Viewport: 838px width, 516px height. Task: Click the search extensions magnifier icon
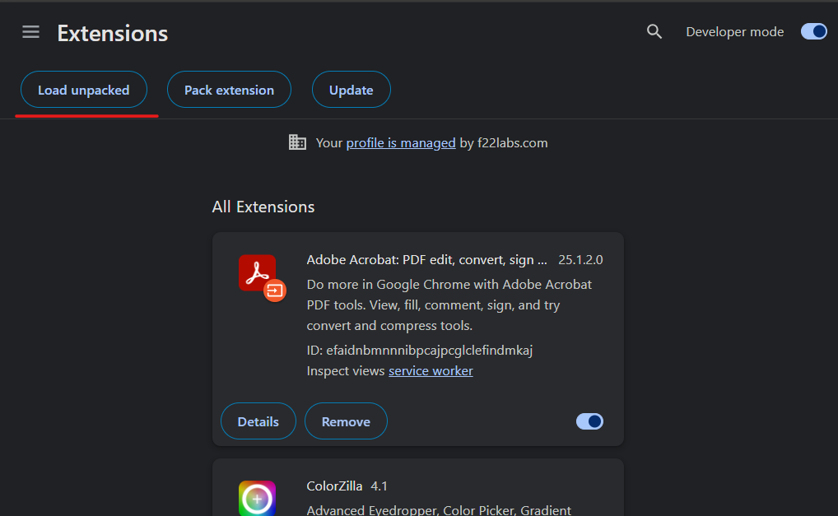(x=654, y=32)
